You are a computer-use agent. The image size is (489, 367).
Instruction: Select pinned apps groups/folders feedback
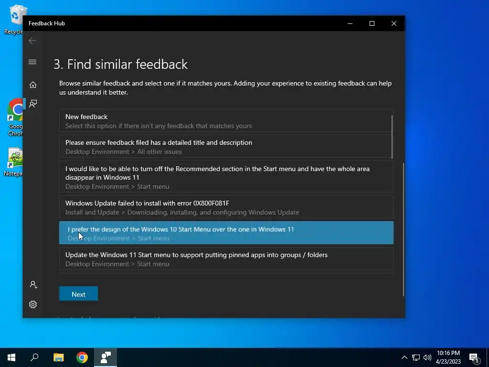(x=226, y=259)
